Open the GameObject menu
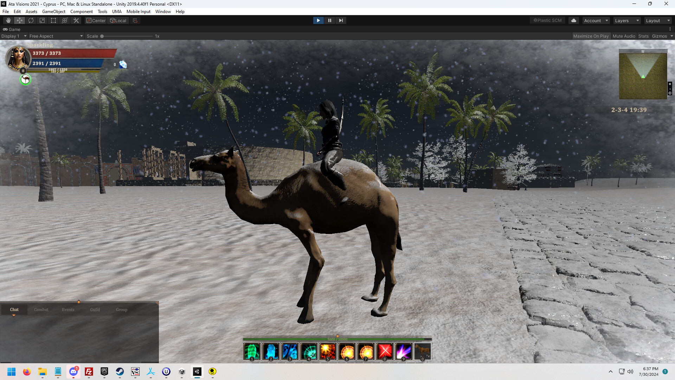Viewport: 675px width, 380px height. pos(53,12)
